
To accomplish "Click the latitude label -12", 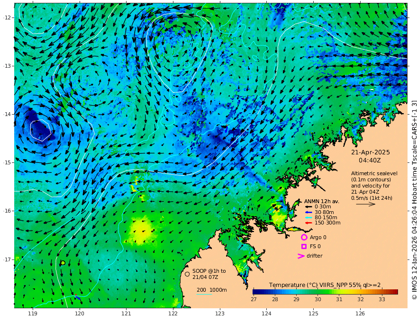I will tap(7, 18).
